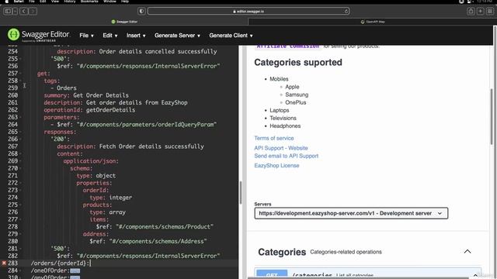Click the Categories suported heading
The image size is (497, 279).
coord(298,62)
